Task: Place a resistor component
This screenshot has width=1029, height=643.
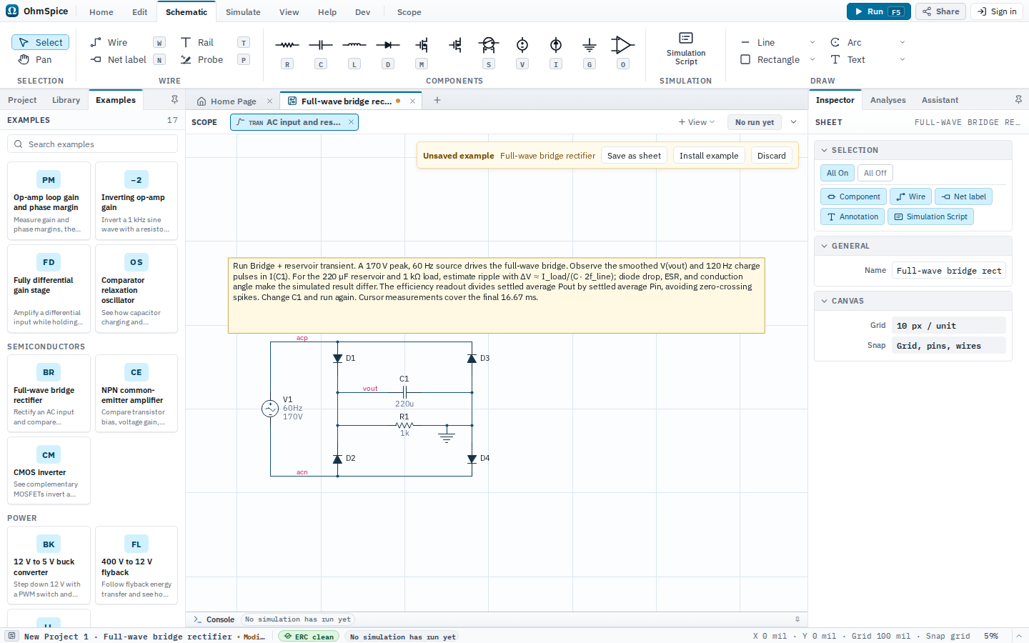Action: click(x=287, y=51)
